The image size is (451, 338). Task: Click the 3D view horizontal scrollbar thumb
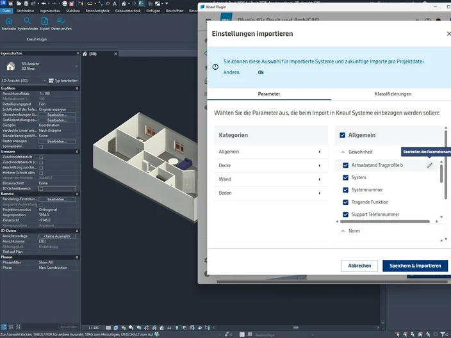pos(296,327)
